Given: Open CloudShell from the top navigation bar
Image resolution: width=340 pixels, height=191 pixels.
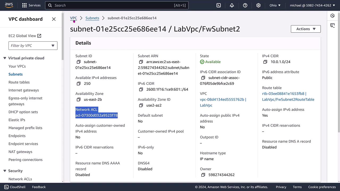Looking at the screenshot, I should [x=219, y=5].
